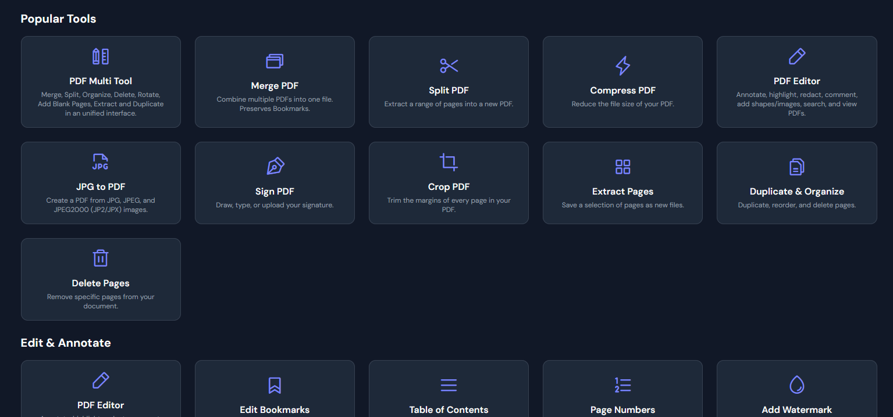Open the Page Numbers title
The image size is (893, 417).
(622, 410)
